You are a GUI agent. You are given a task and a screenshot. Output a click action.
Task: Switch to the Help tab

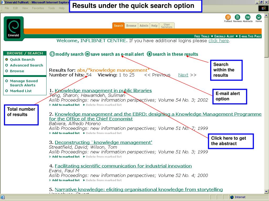pos(154,26)
